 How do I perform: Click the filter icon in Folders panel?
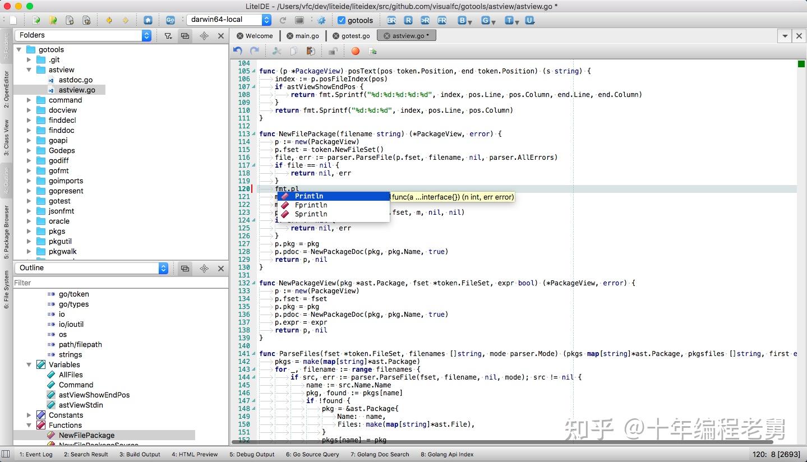[x=168, y=36]
